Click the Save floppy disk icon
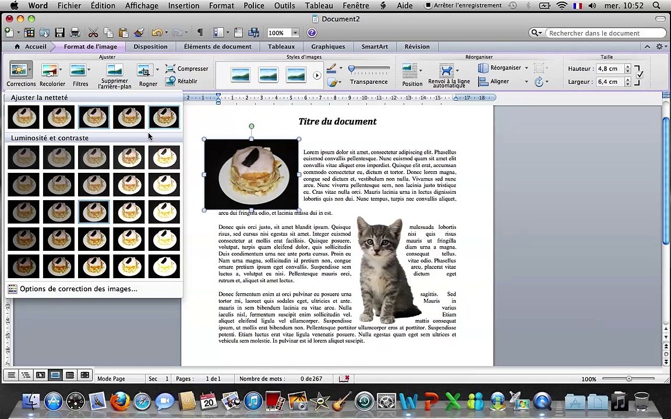671x419 pixels. click(x=59, y=33)
